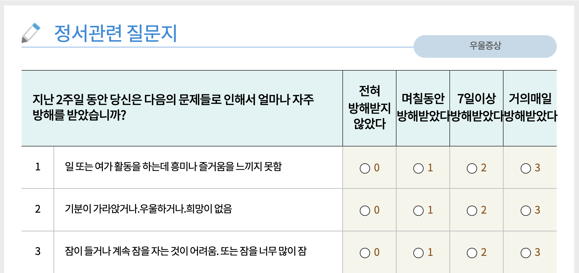Select 3 (거의매일) for question 2
This screenshot has height=273, width=579.
tap(526, 211)
